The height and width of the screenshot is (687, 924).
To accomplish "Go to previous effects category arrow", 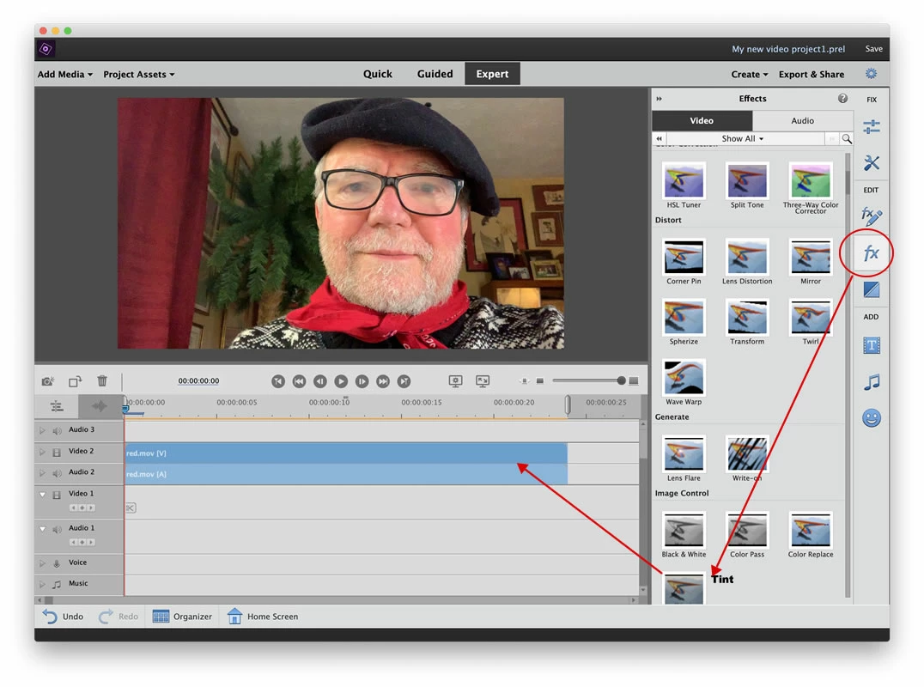I will coord(659,138).
